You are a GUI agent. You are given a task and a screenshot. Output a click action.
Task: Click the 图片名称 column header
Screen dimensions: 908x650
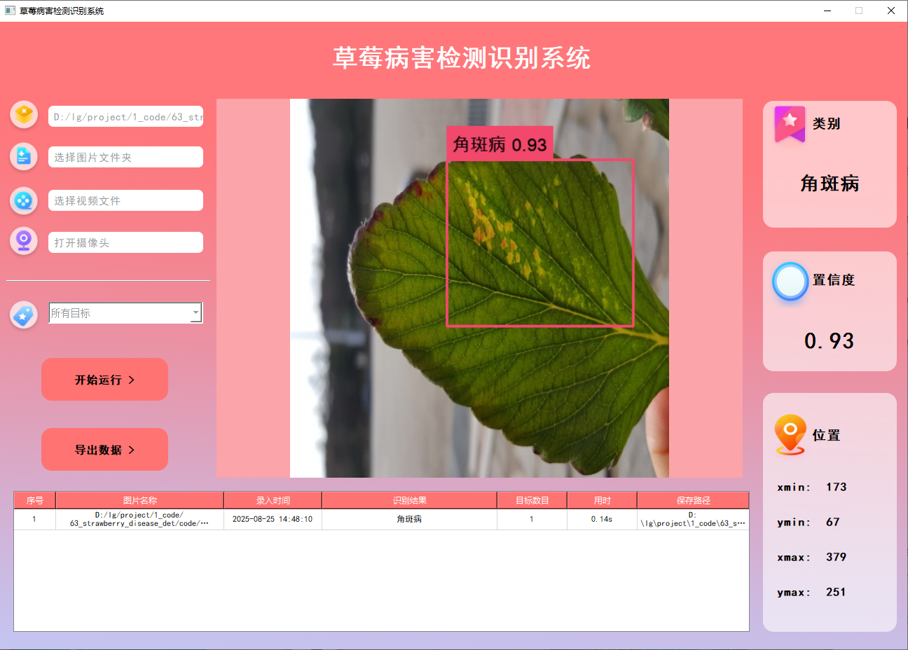coord(139,499)
